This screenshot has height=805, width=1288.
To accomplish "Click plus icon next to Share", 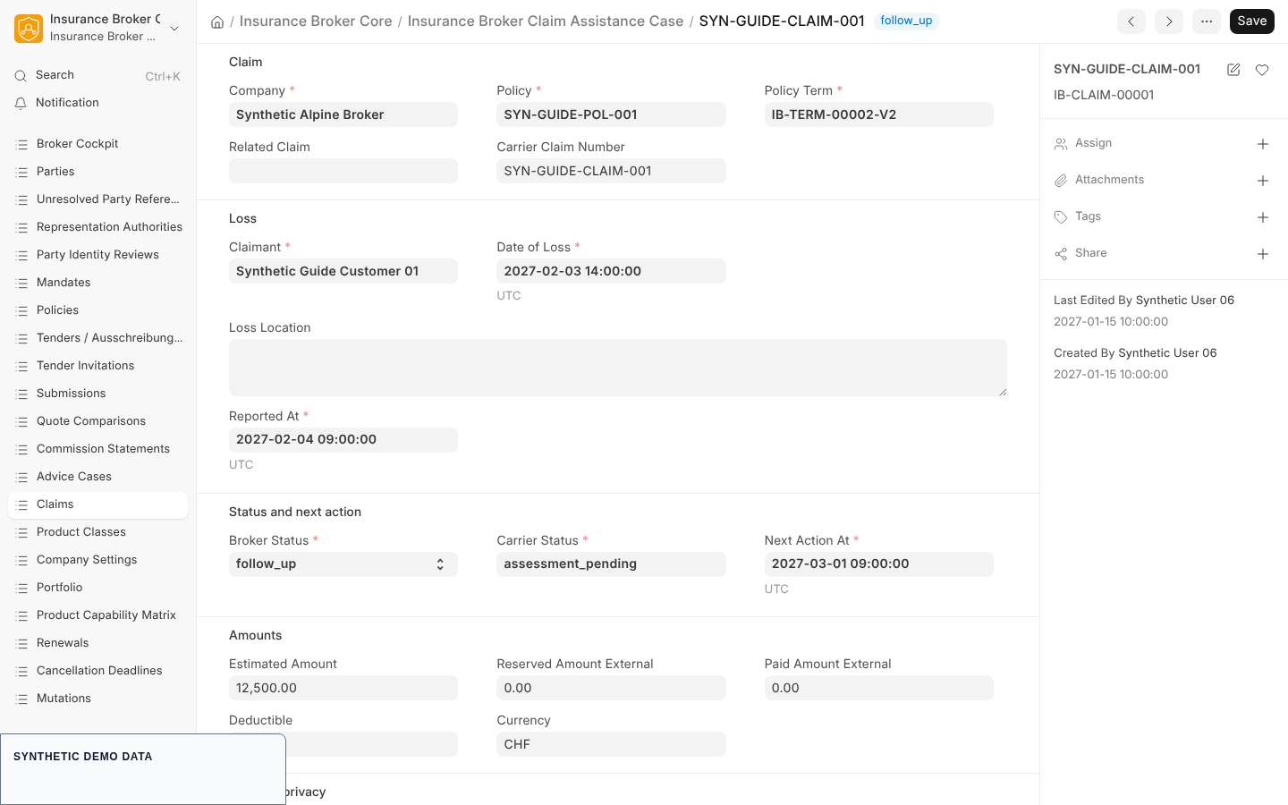I will [1263, 254].
